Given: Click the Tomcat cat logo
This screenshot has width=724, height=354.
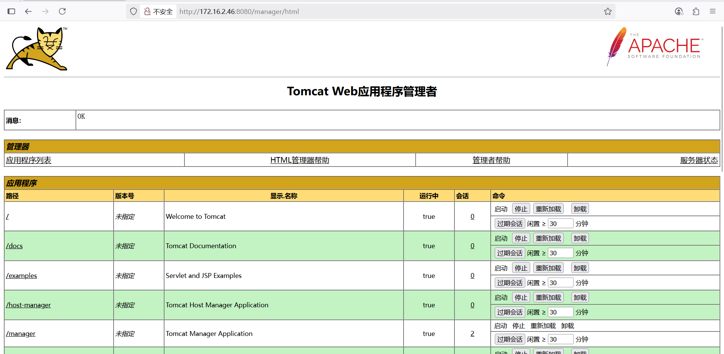Looking at the screenshot, I should (37, 49).
